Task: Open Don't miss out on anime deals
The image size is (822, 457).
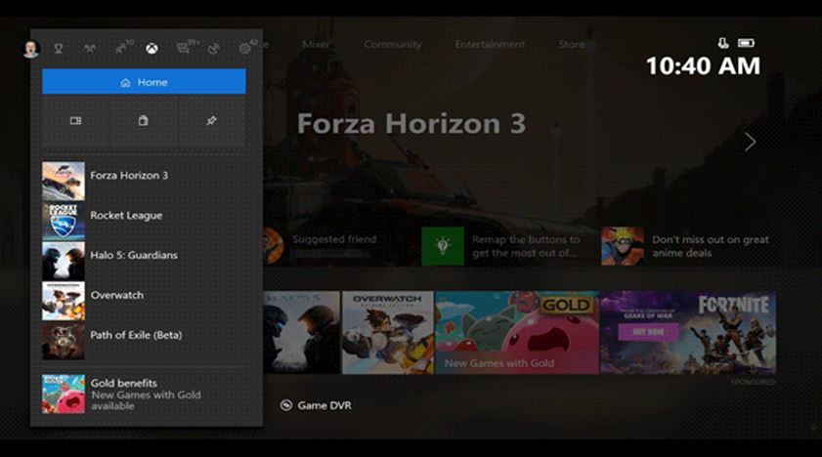Action: (x=711, y=246)
